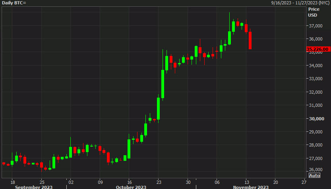331x189 pixels.
Task: Click the September 2023 month label
Action: [x=33, y=187]
